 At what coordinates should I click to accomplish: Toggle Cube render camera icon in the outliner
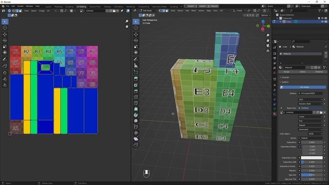(325, 22)
